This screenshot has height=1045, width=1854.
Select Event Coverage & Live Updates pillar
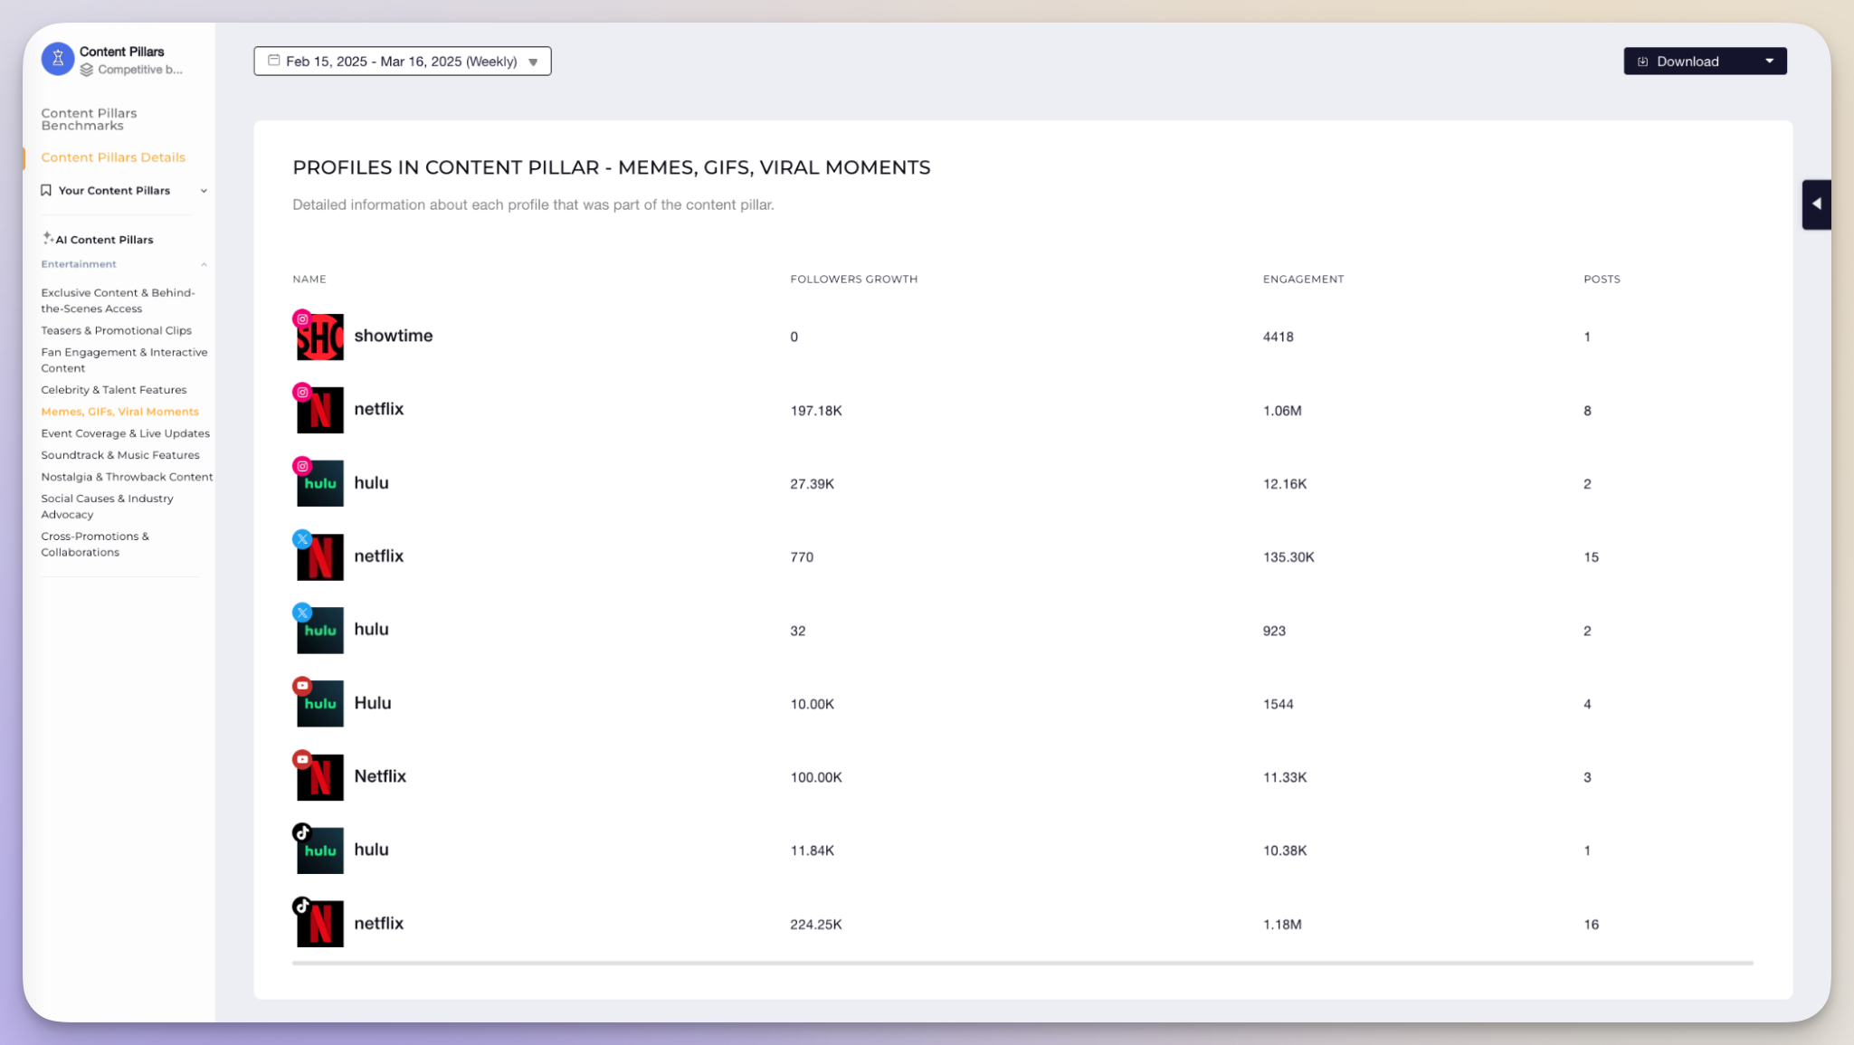tap(125, 433)
